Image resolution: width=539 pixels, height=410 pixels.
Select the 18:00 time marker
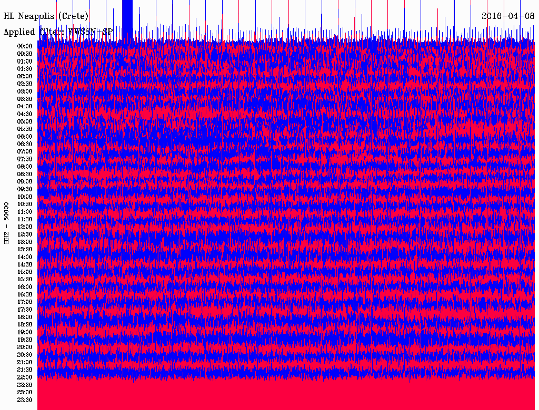(x=25, y=317)
